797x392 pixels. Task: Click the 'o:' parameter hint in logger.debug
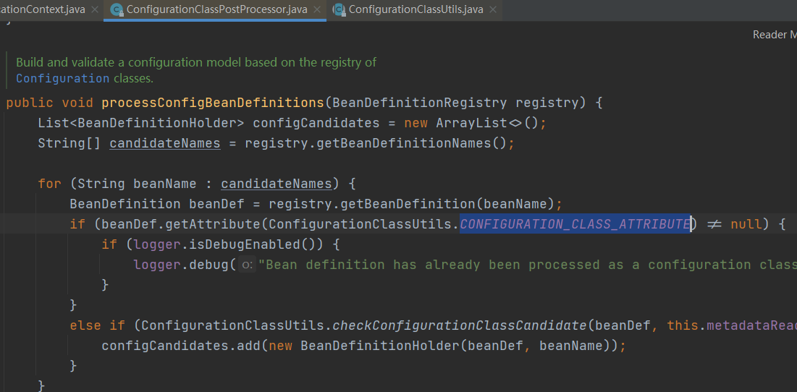[247, 265]
